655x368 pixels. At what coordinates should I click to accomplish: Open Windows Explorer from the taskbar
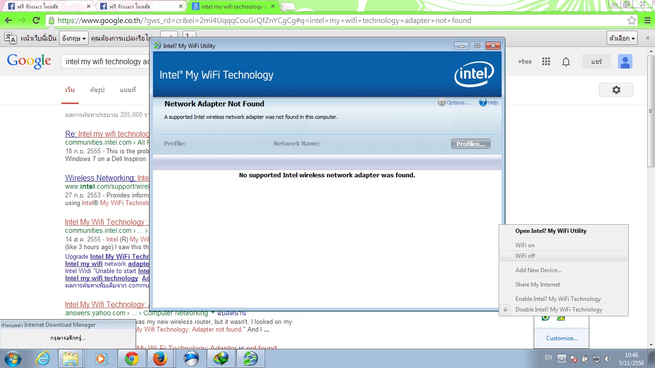[x=70, y=358]
